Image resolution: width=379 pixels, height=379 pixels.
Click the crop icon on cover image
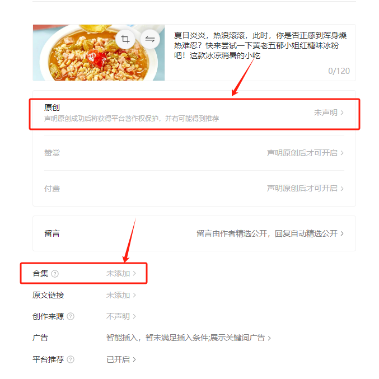[125, 39]
